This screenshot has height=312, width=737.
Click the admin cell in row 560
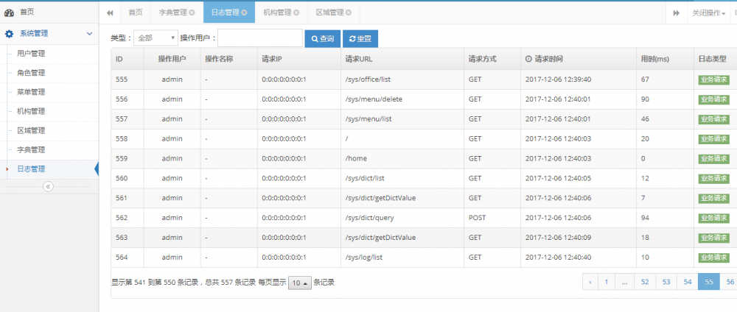pos(172,178)
